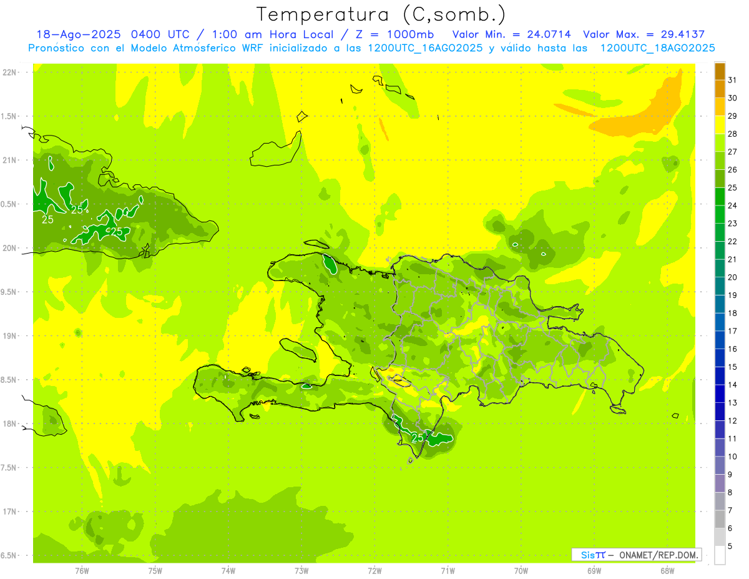Click the '20N' latitude axis label
This screenshot has height=579, width=749.
tap(10, 248)
